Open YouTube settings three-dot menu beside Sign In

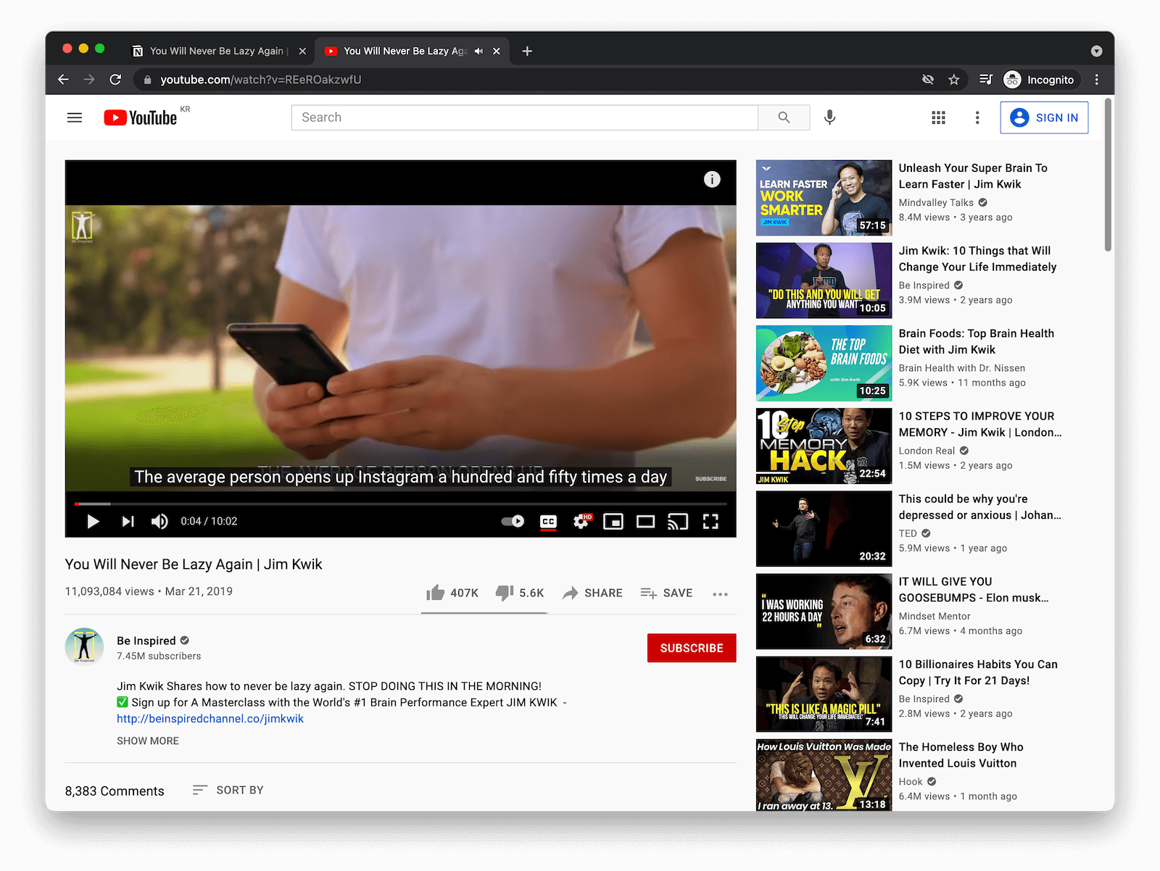coord(977,117)
